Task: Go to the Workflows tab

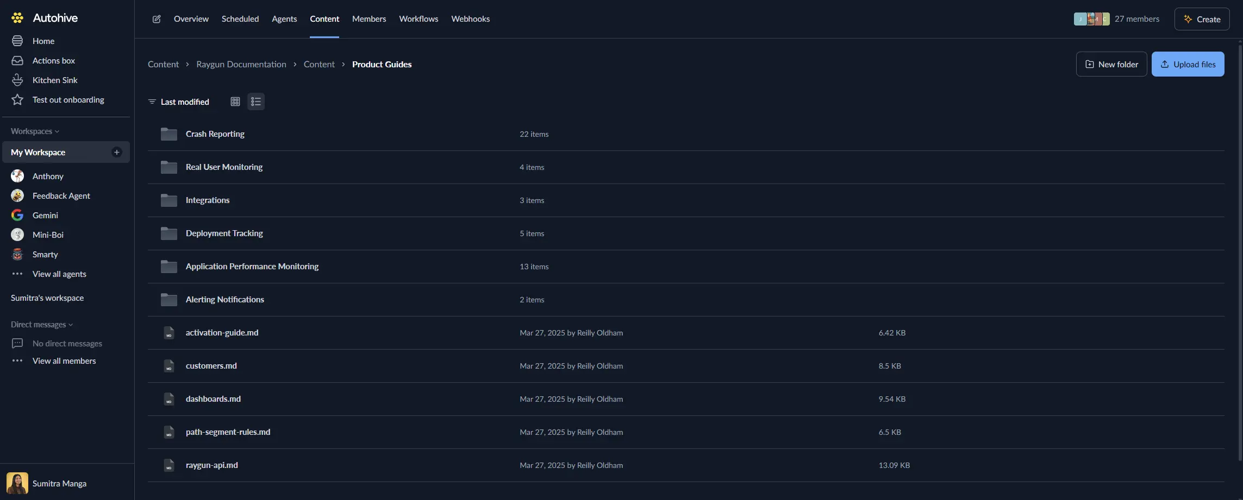Action: pos(419,19)
